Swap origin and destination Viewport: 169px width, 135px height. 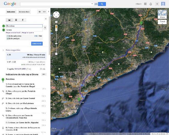point(45,28)
